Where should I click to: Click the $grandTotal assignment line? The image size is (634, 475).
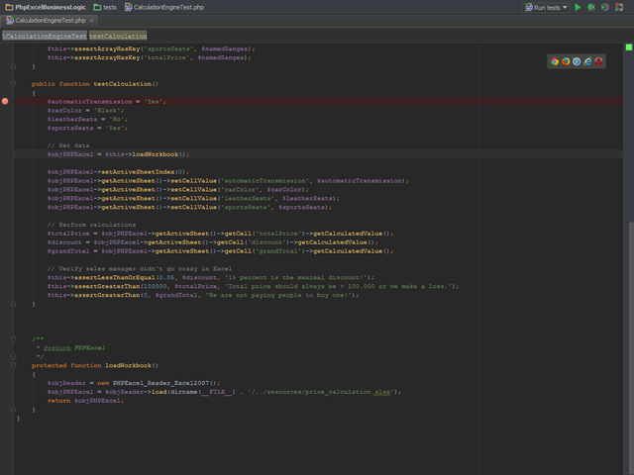tap(220, 251)
